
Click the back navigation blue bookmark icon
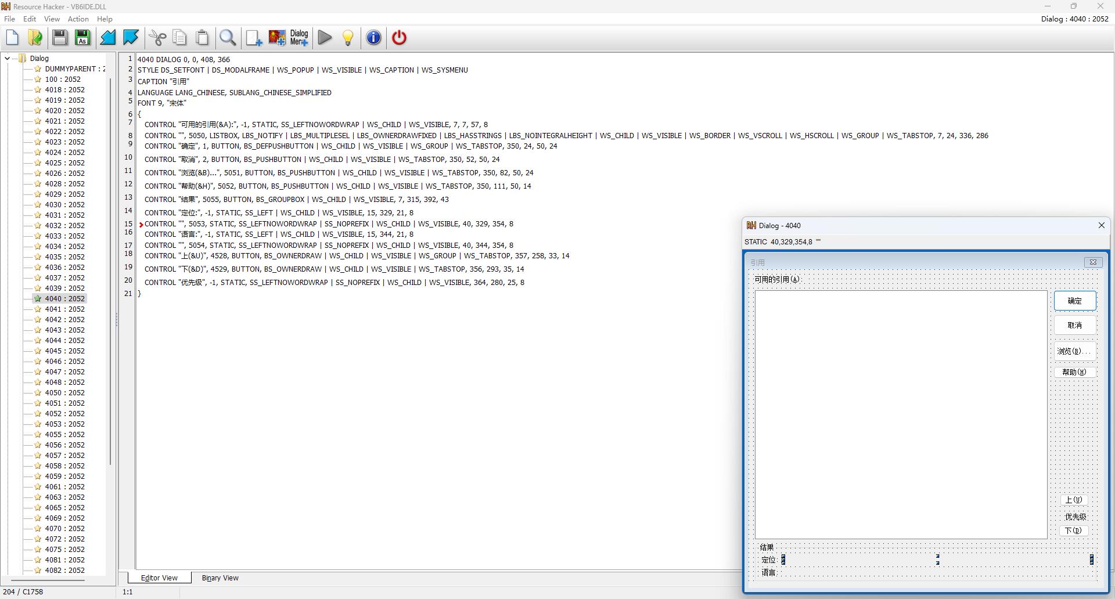pyautogui.click(x=108, y=38)
